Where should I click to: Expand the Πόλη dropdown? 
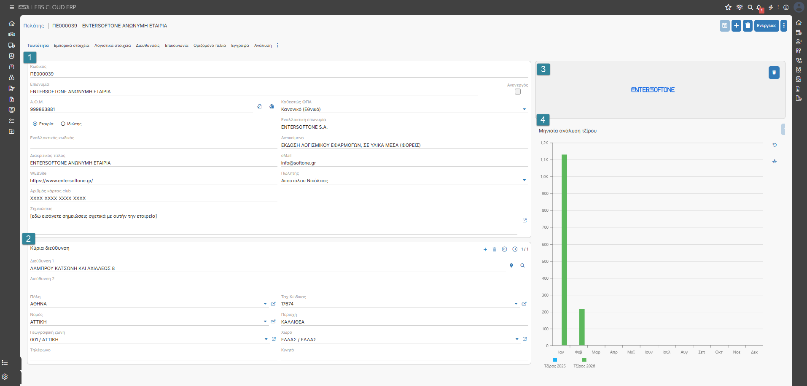pyautogui.click(x=265, y=304)
